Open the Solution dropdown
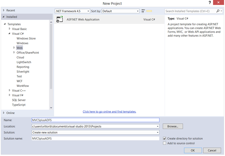 157,132
